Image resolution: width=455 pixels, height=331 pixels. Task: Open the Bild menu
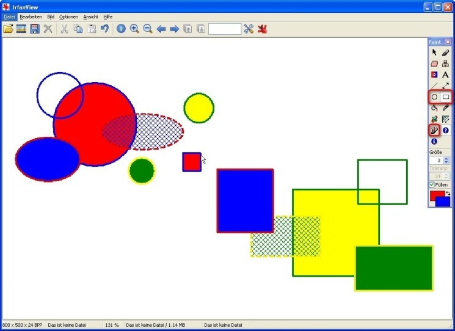coord(51,17)
